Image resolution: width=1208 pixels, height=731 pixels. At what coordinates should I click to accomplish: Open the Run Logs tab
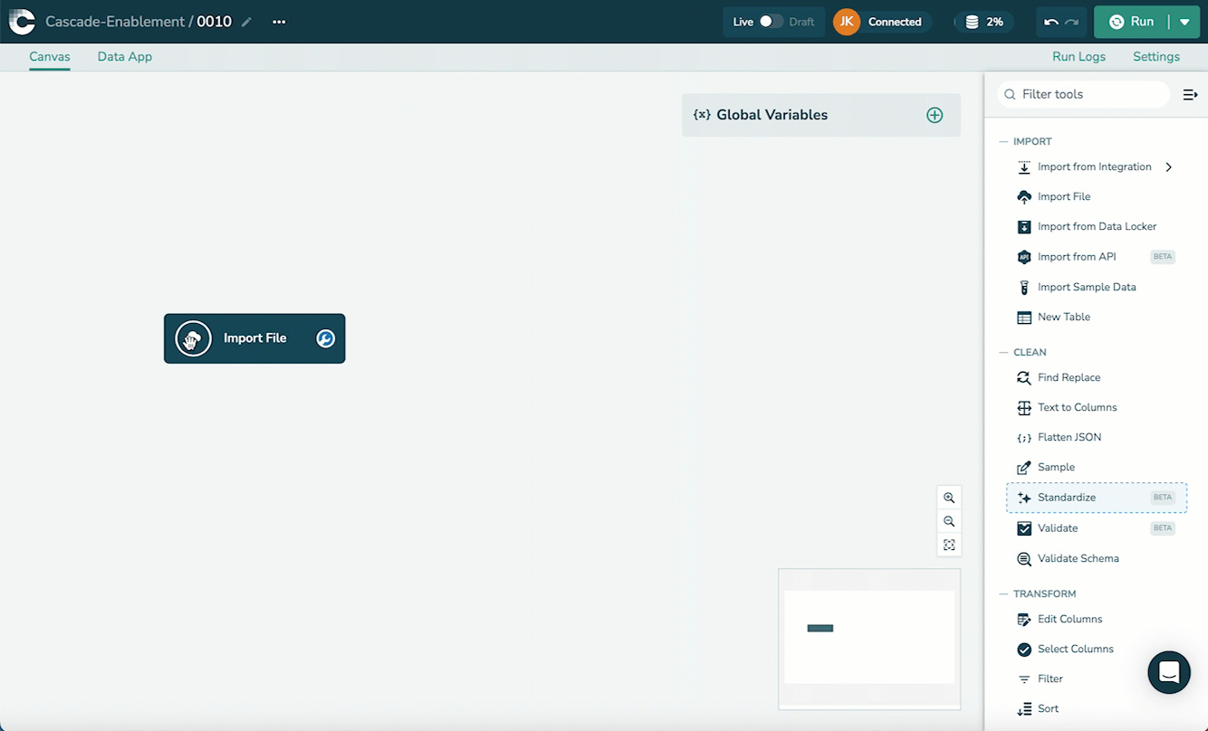click(1079, 56)
